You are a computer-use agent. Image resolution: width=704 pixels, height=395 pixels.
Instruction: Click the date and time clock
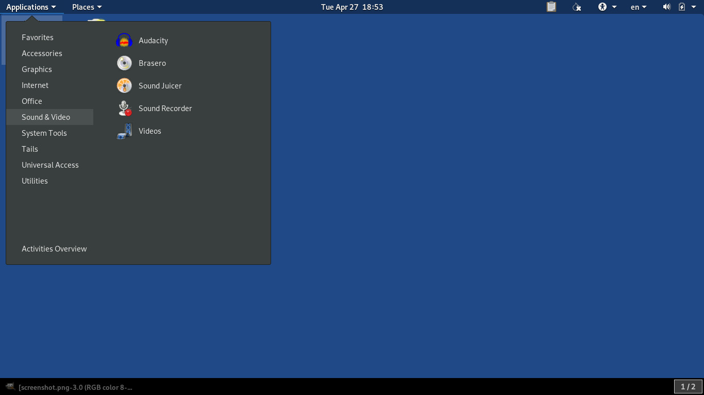click(x=352, y=7)
